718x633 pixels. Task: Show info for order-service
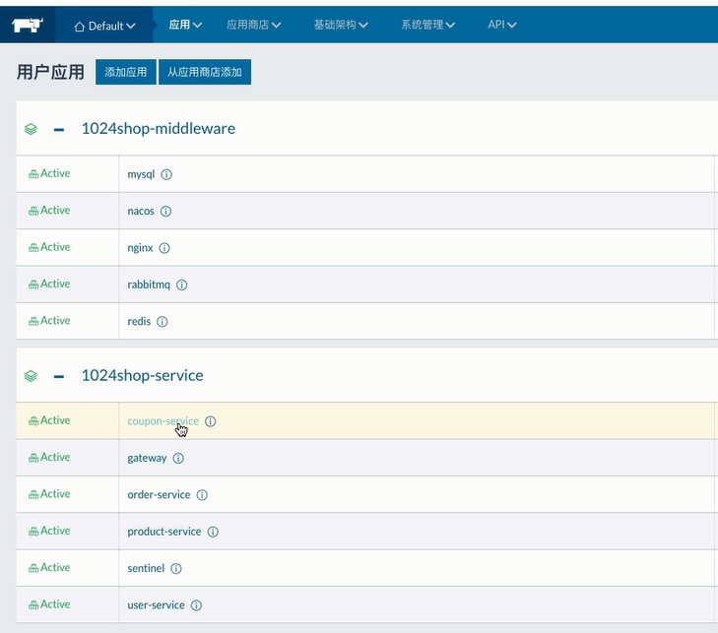(202, 495)
